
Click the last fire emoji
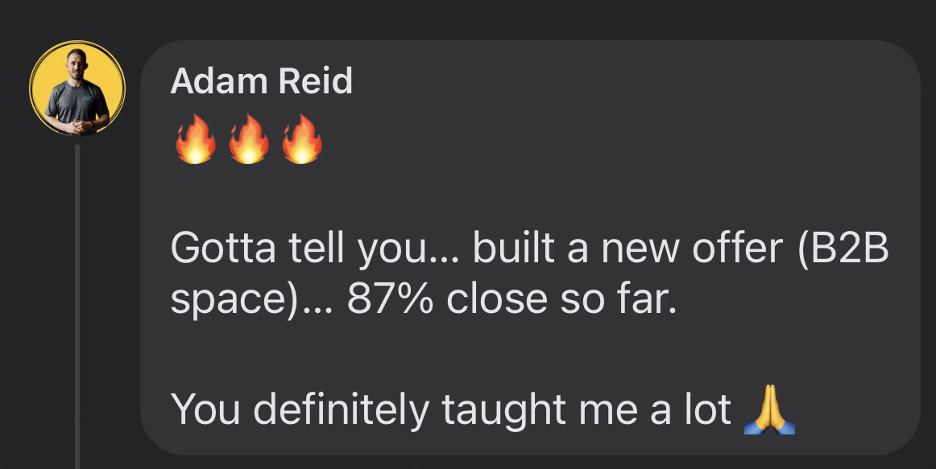pyautogui.click(x=302, y=139)
